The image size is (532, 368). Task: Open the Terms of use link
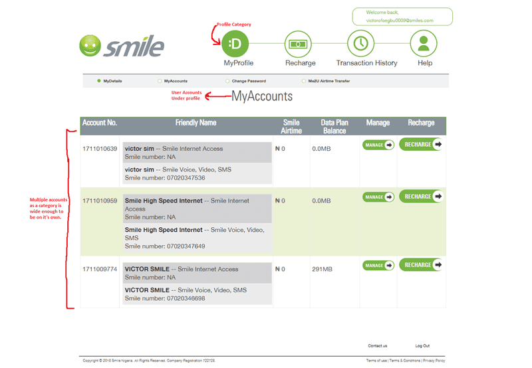pyautogui.click(x=376, y=361)
